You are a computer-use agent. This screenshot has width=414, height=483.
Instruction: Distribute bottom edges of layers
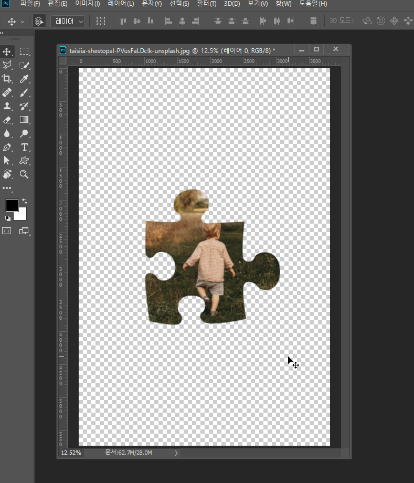(246, 21)
